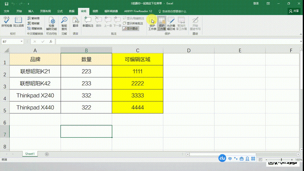The width and height of the screenshot is (304, 171).
Task: Click the Translate (翻译) icon
Action: [75, 22]
